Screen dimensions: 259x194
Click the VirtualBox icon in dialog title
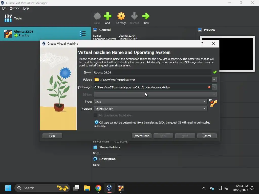tap(44, 43)
